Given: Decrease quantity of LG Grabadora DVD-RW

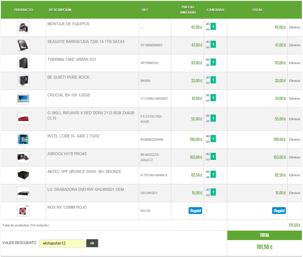Looking at the screenshot, I should [207, 195].
